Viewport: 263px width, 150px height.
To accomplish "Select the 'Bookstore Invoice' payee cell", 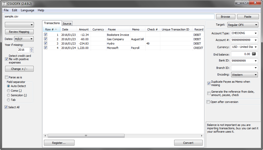I will click(118, 35).
